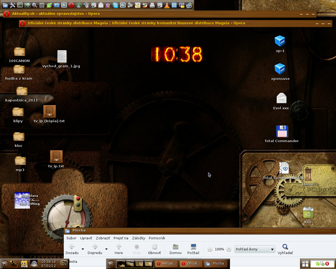Open the Súbor menu
Viewport: 336px width, 269px height.
pyautogui.click(x=71, y=238)
